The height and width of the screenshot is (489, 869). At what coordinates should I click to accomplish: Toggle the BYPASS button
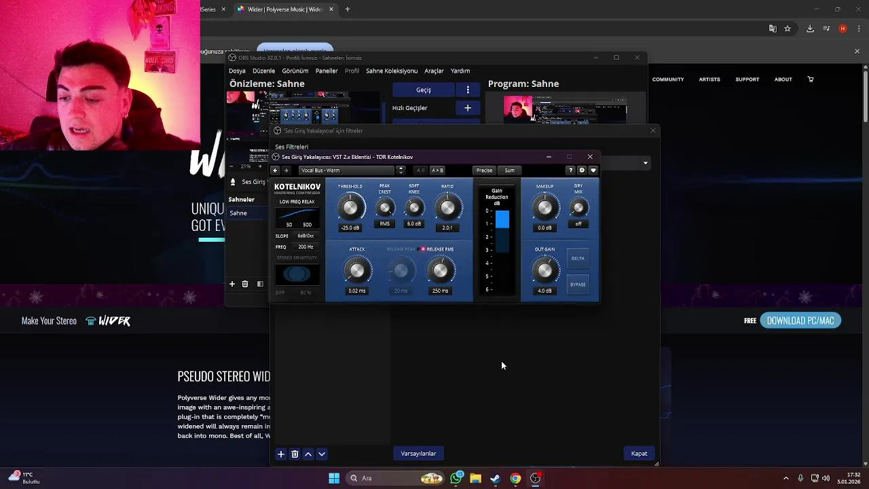578,285
